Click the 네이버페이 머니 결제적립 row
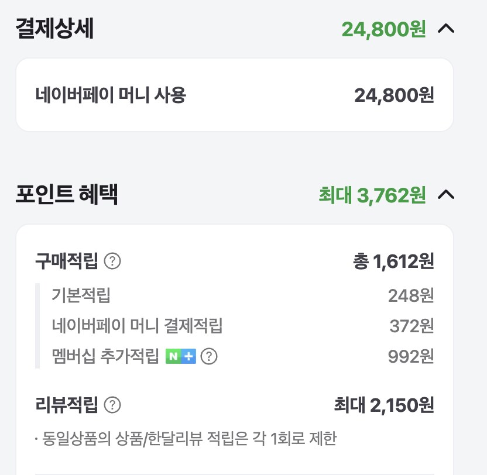The width and height of the screenshot is (487, 475). [234, 325]
